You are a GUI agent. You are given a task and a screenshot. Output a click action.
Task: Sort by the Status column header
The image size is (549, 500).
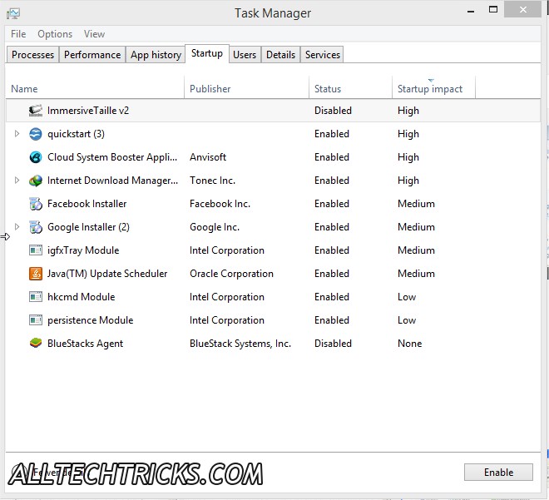pyautogui.click(x=350, y=88)
